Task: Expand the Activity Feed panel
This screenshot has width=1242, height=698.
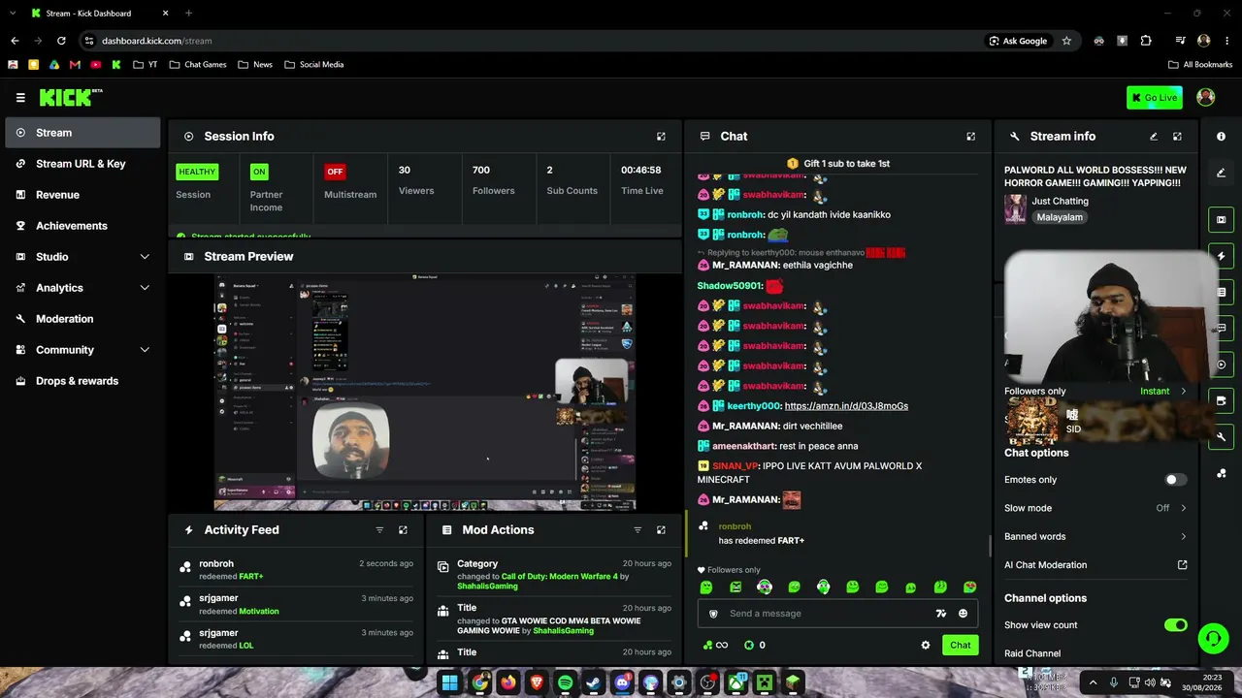Action: pyautogui.click(x=403, y=530)
